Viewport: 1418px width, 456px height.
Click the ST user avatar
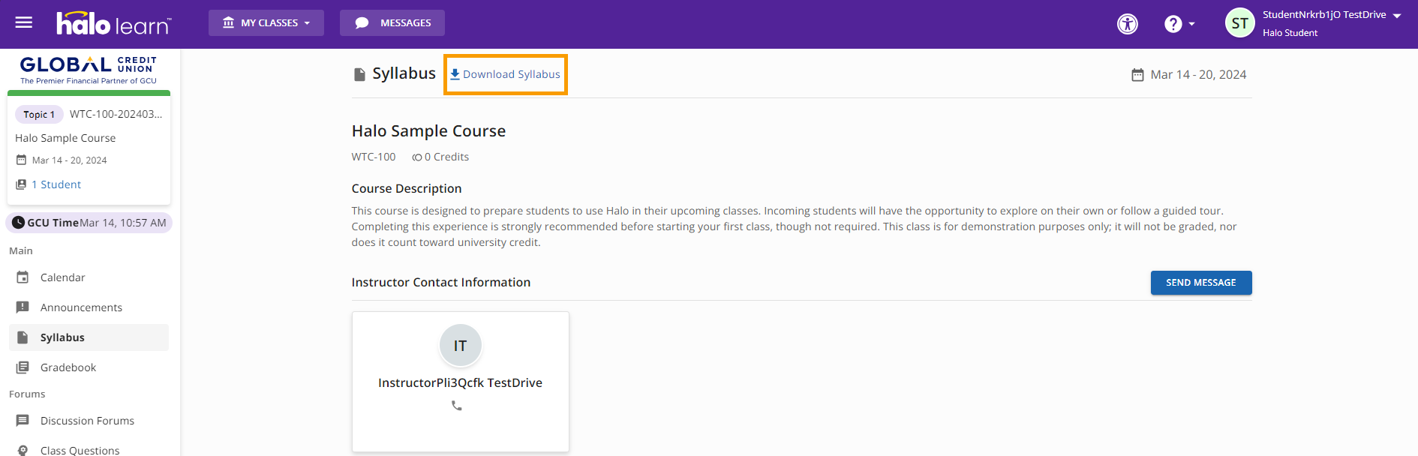point(1240,23)
